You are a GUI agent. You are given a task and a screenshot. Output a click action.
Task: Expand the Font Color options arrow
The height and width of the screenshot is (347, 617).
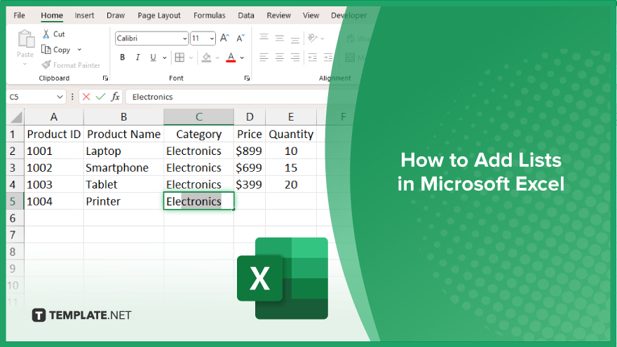tap(242, 57)
